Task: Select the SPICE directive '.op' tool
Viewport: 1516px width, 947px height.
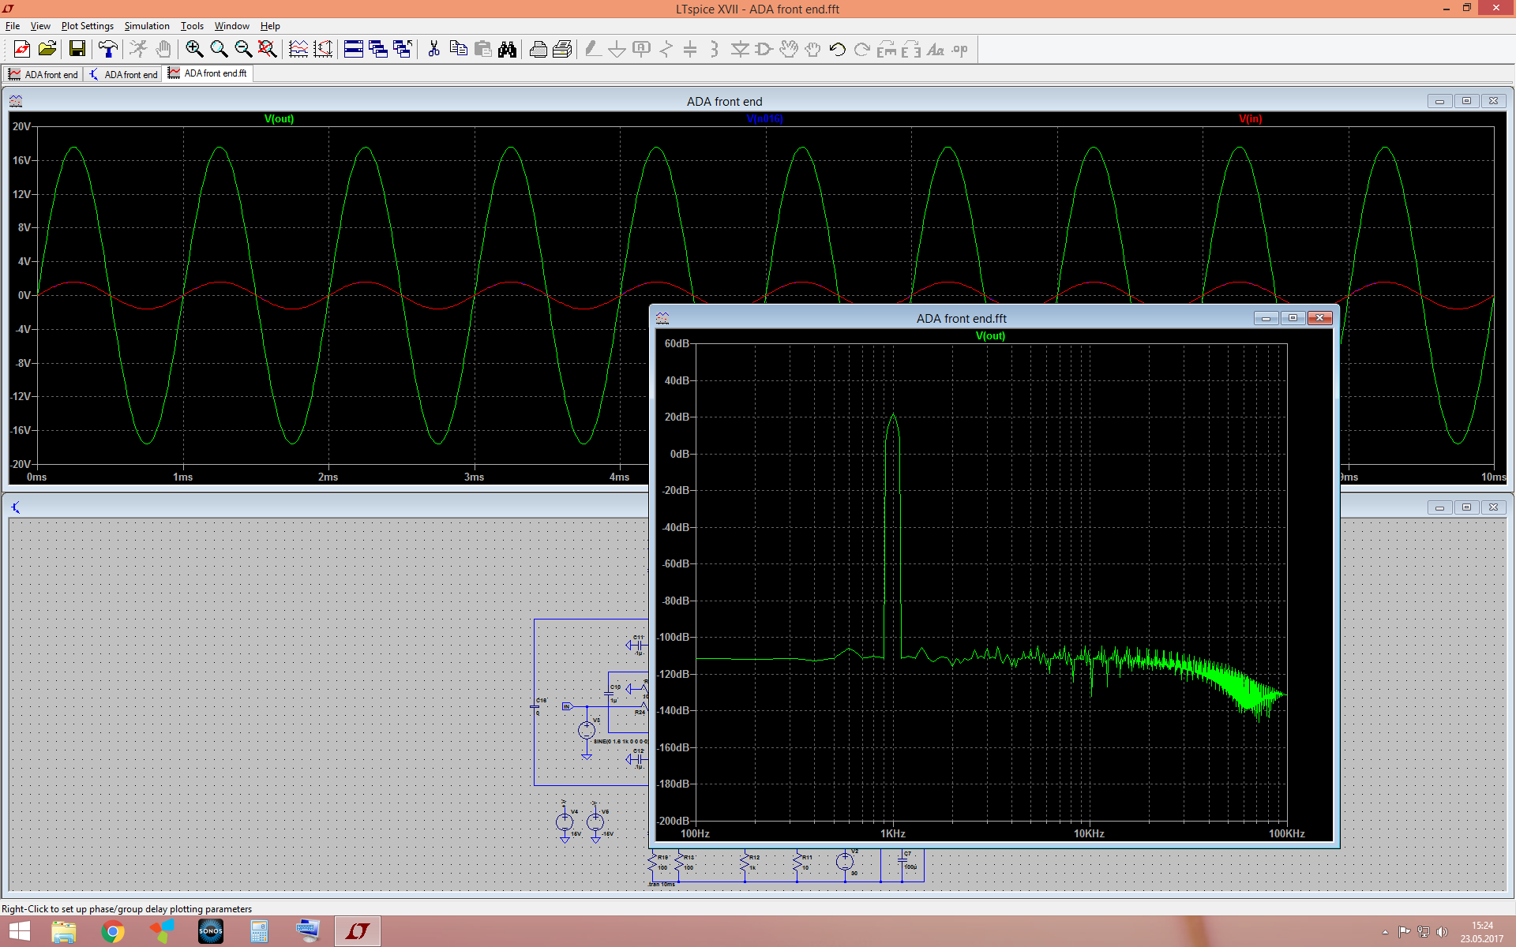Action: coord(960,50)
